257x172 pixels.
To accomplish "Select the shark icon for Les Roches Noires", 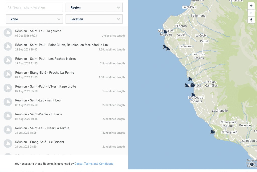I will 8,60.
